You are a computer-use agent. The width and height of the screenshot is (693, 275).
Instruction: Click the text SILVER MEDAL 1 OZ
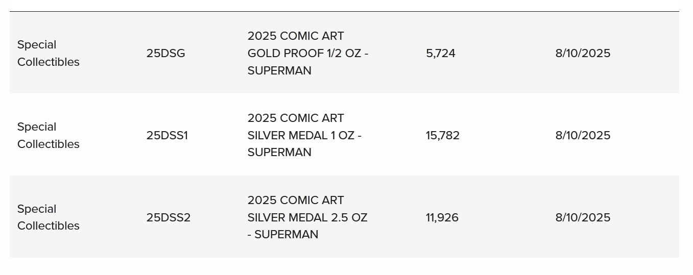301,135
